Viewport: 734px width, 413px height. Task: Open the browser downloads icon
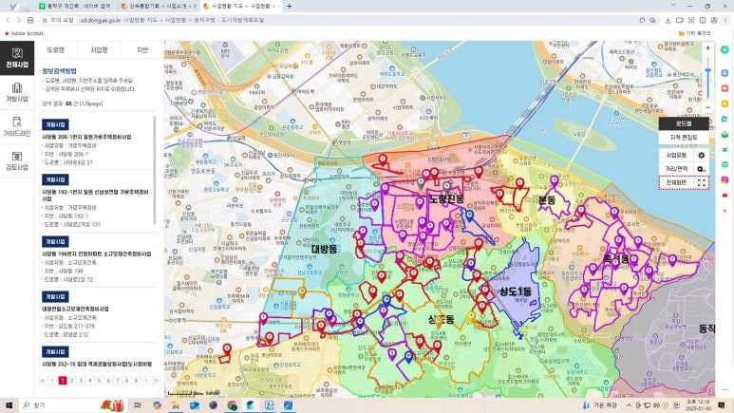[668, 20]
